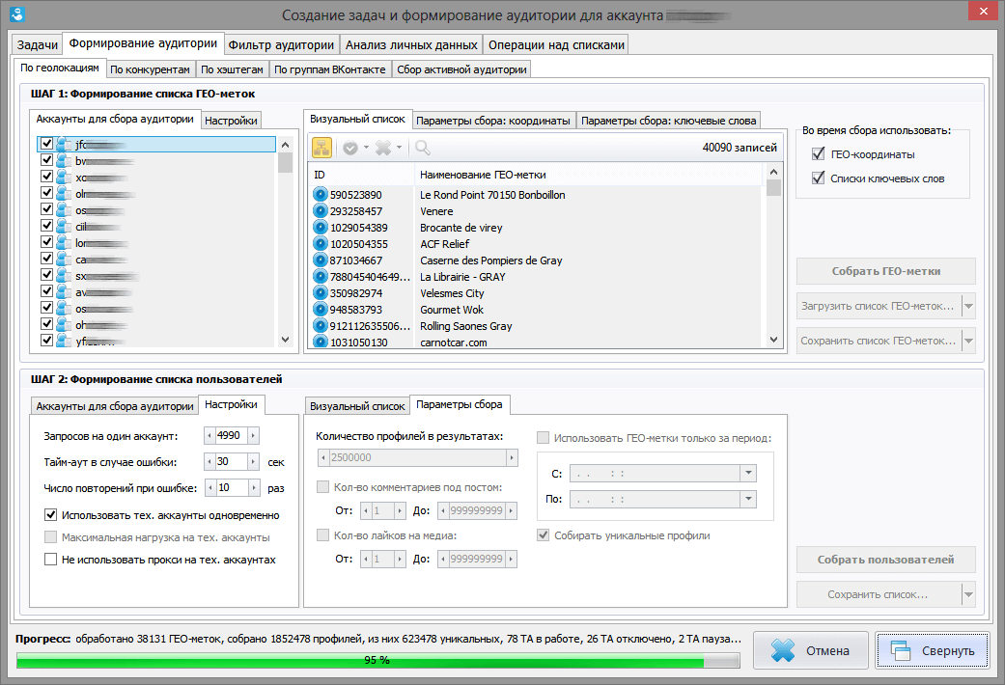
Task: Click the yellow tree-view icon in list toolbar
Action: [322, 148]
